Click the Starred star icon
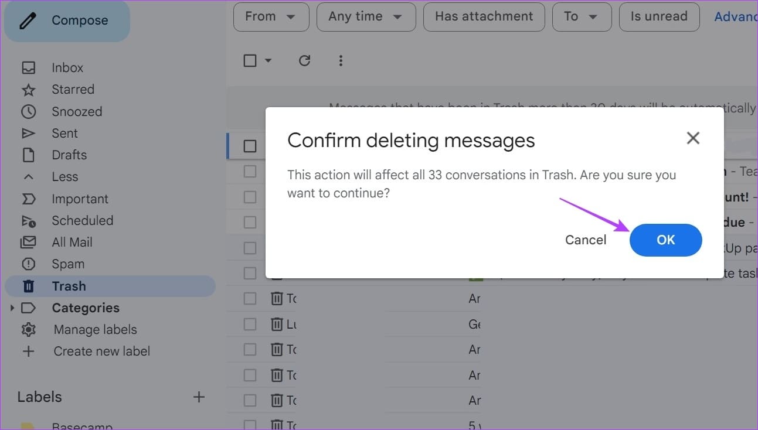Screen dimensions: 758x430 28,90
